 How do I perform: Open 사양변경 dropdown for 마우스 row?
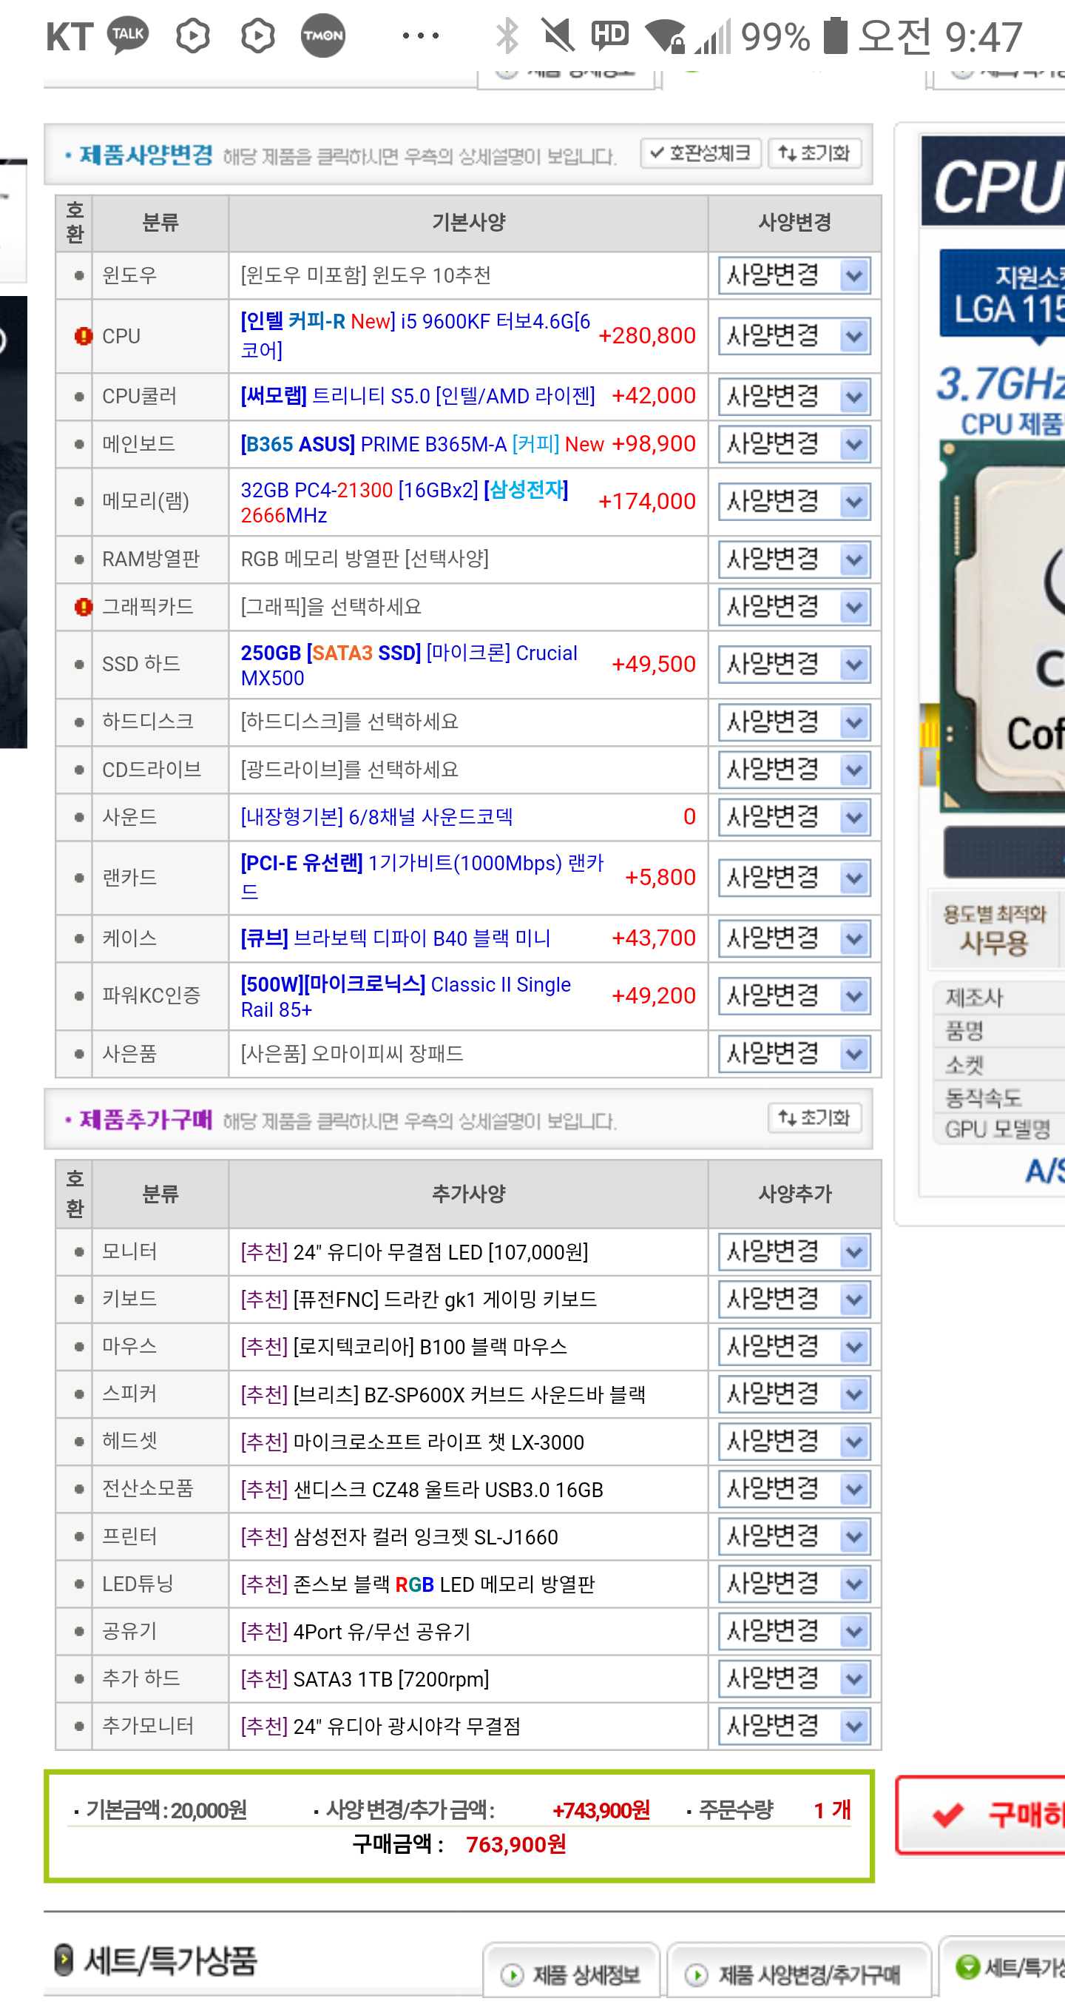[x=794, y=1346]
